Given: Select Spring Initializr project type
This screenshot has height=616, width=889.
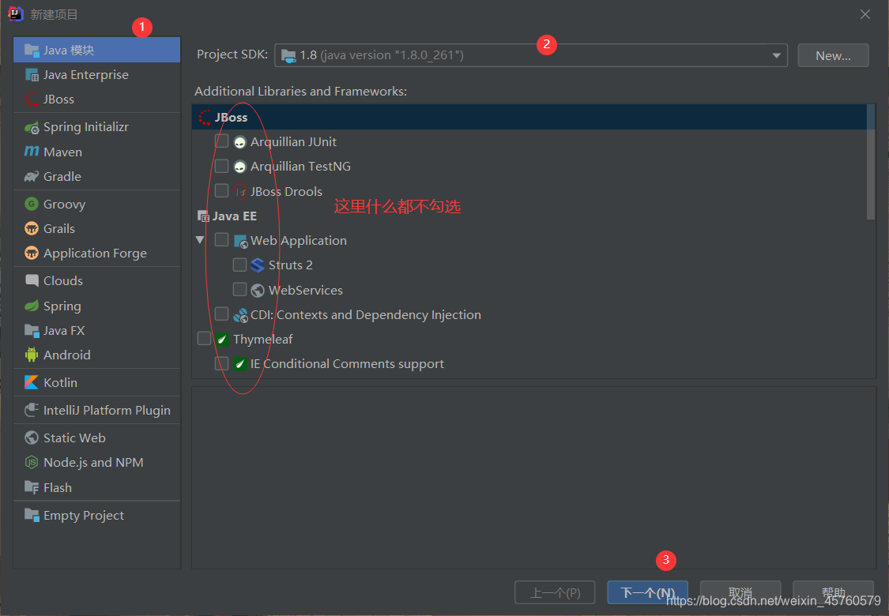Looking at the screenshot, I should click(97, 127).
